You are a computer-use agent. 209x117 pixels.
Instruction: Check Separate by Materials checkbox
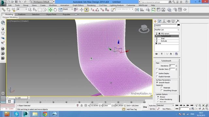[x=162, y=87]
